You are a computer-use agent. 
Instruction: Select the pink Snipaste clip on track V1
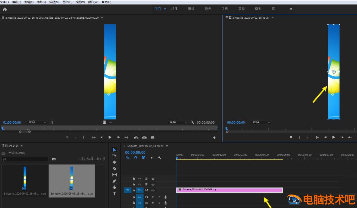(x=230, y=190)
